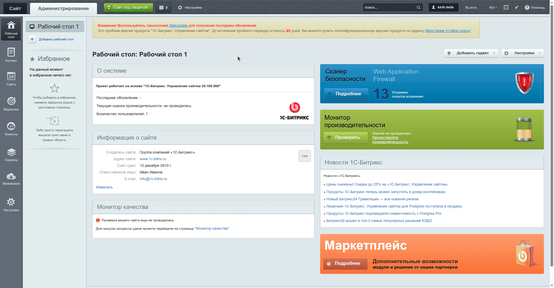Open news about топ-3 решений КЭДО
The height and width of the screenshot is (288, 554).
379,221
